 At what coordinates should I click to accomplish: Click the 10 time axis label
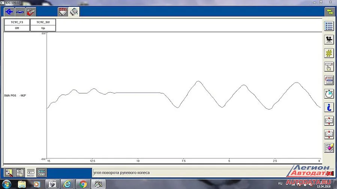click(x=138, y=161)
